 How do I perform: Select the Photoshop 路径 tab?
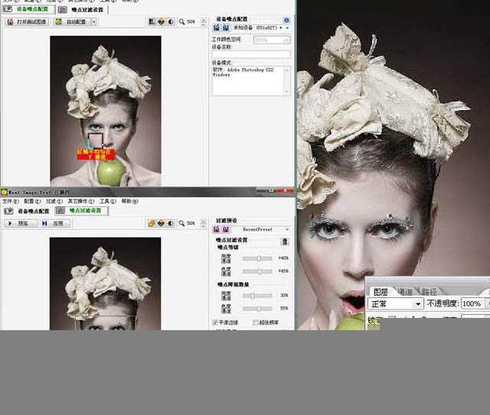(x=429, y=292)
